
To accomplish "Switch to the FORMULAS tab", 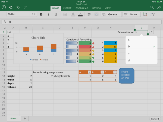I will pyautogui.click(x=82, y=8).
